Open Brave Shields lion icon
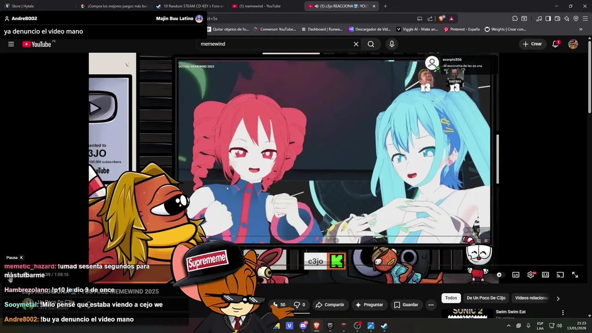The height and width of the screenshot is (333, 592). (442, 18)
